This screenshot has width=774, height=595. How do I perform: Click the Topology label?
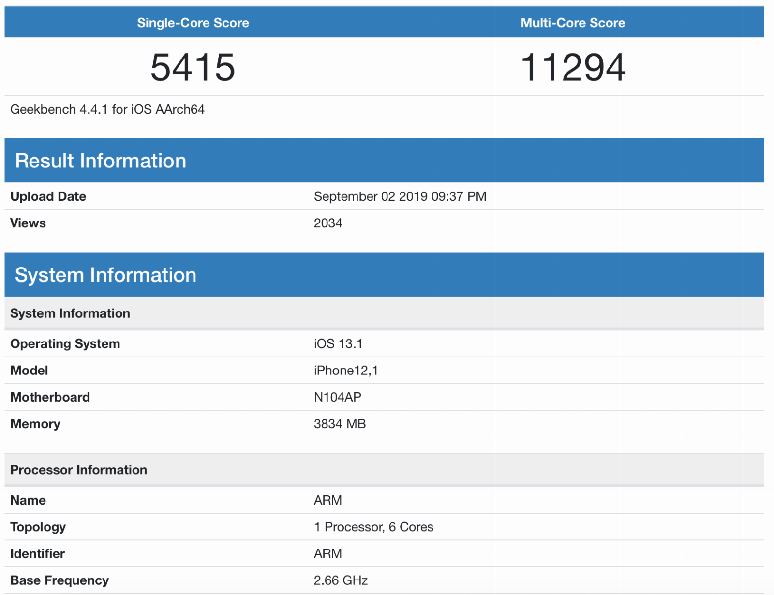pyautogui.click(x=38, y=527)
